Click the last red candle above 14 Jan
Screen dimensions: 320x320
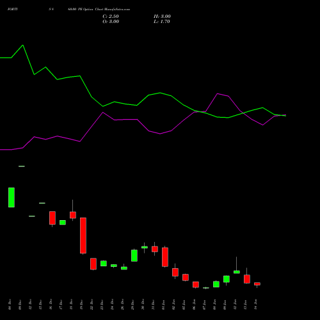[x=257, y=284]
